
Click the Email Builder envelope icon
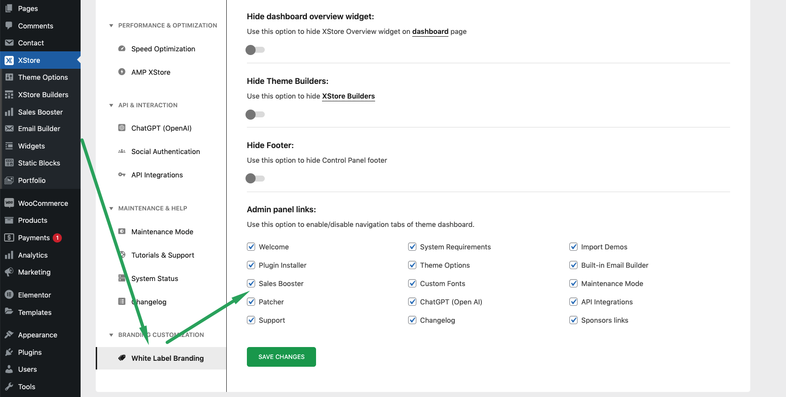(9, 128)
